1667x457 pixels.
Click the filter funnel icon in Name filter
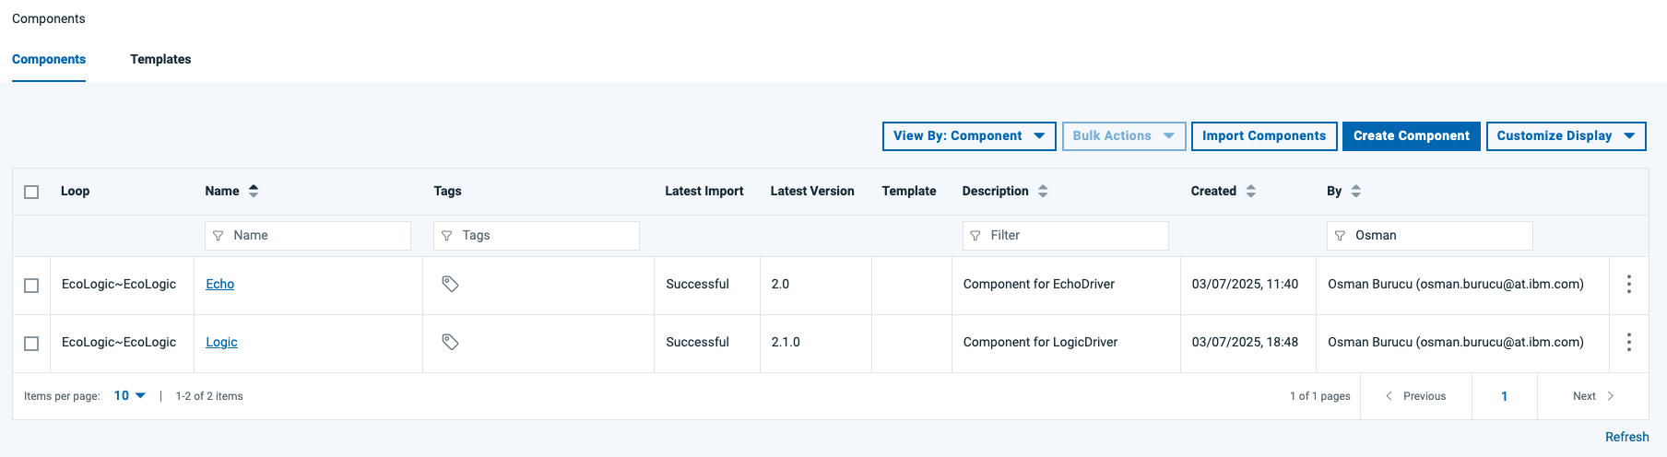(219, 236)
